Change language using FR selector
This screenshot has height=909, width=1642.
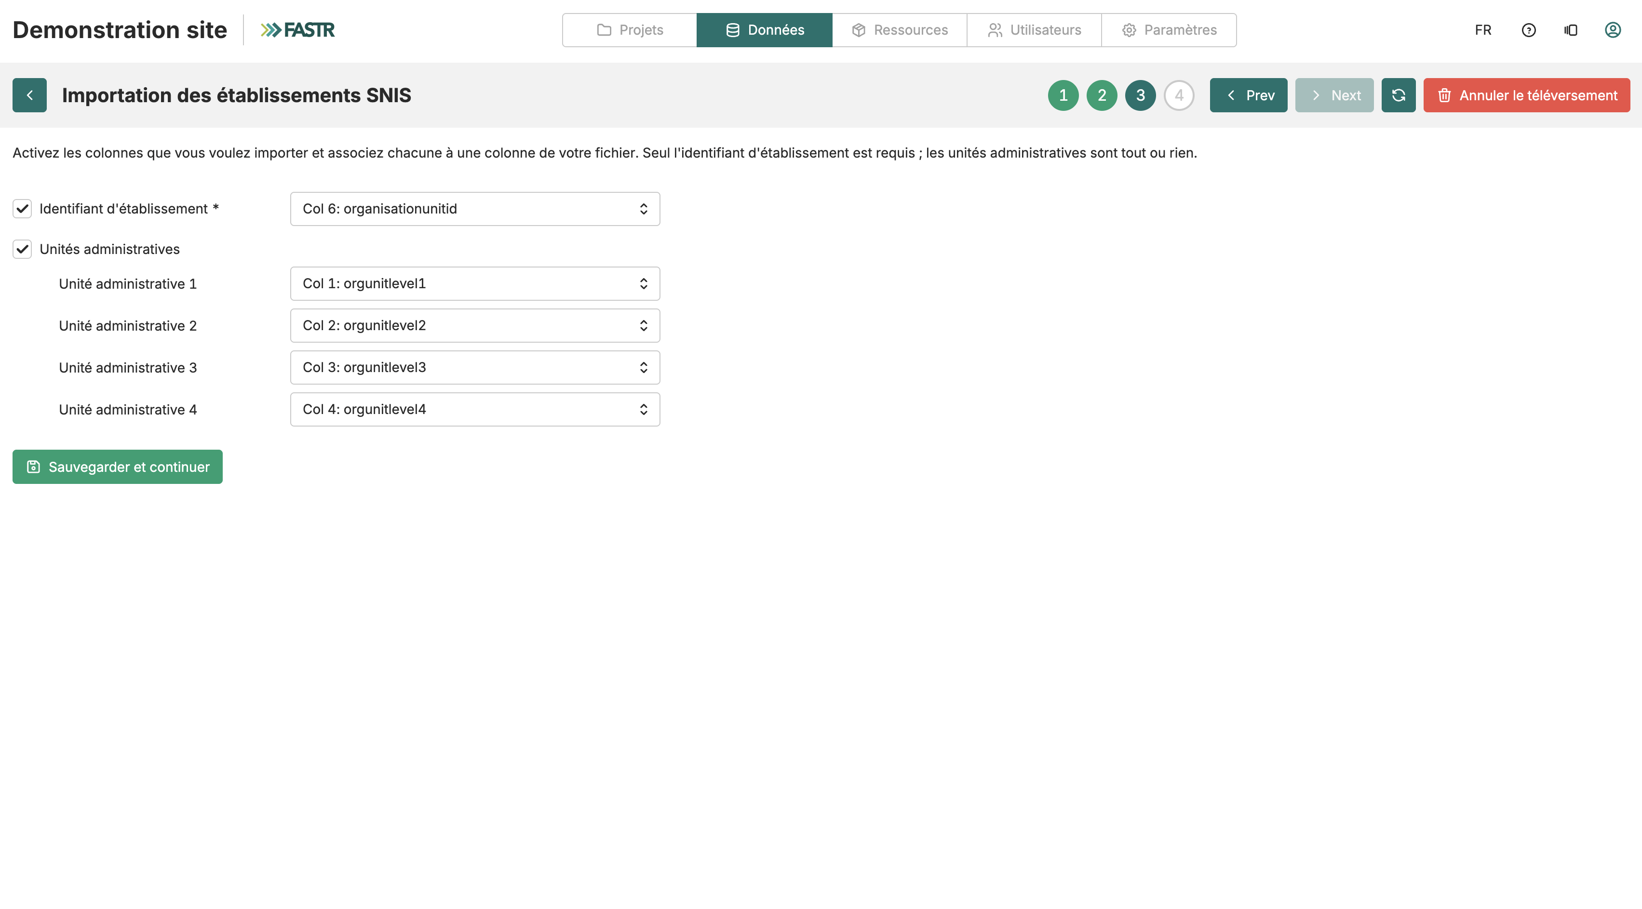[x=1482, y=30]
